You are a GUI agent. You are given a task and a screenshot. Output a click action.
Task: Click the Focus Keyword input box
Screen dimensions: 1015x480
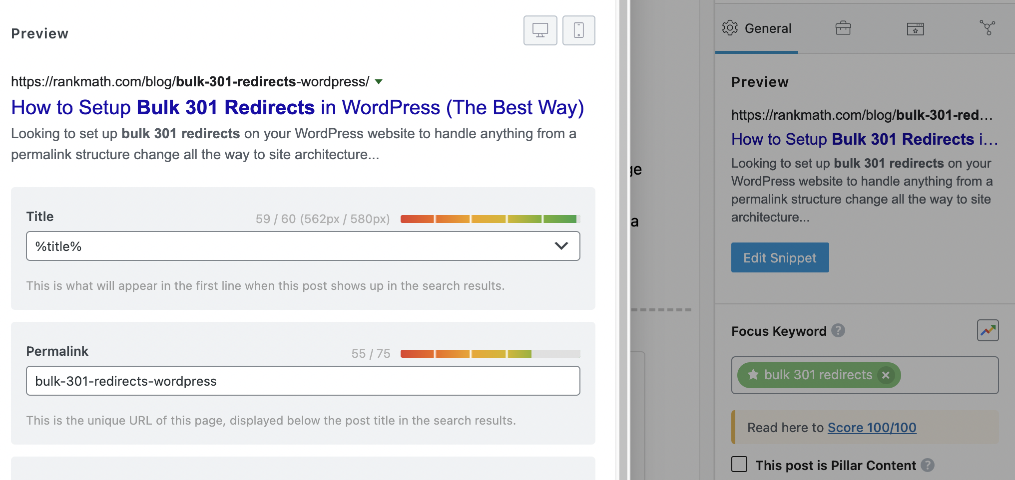point(865,375)
